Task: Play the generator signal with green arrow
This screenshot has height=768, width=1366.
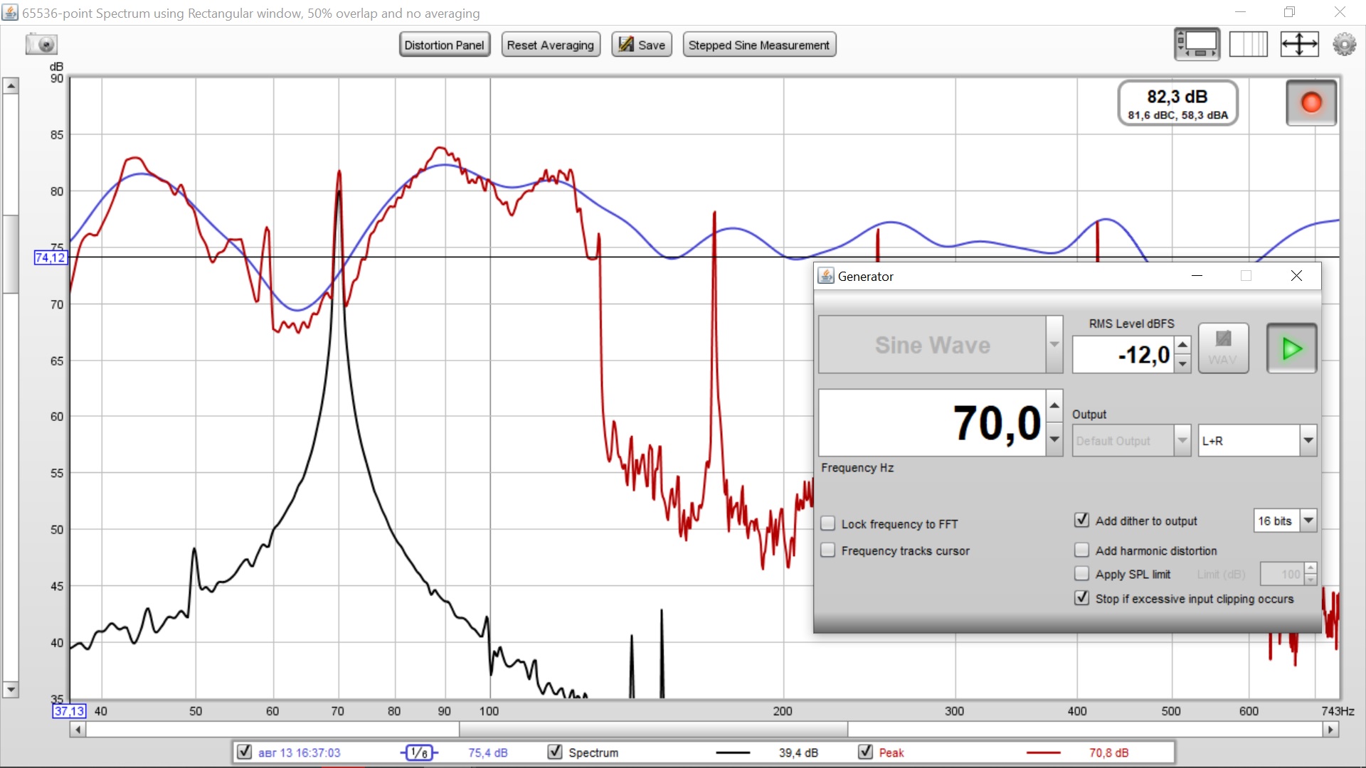Action: [x=1291, y=348]
